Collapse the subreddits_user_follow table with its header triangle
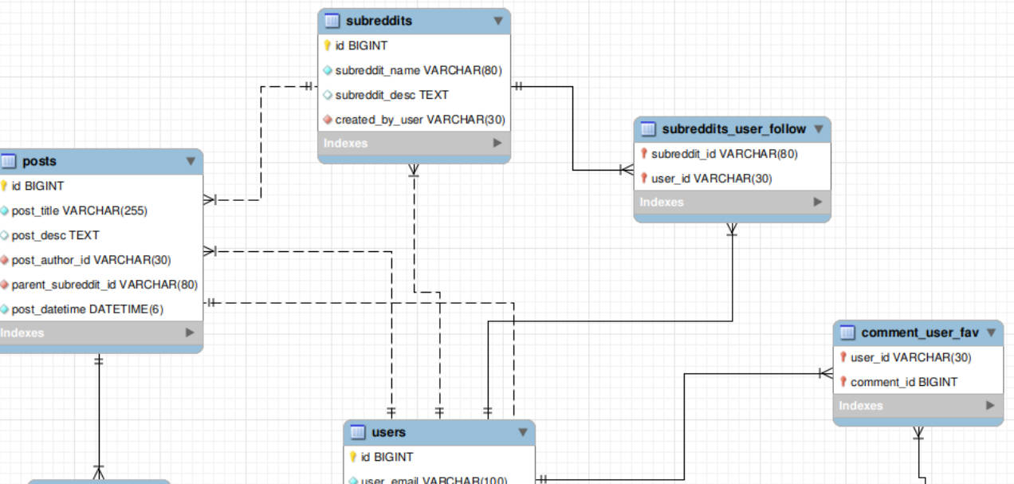This screenshot has height=484, width=1014. 819,129
